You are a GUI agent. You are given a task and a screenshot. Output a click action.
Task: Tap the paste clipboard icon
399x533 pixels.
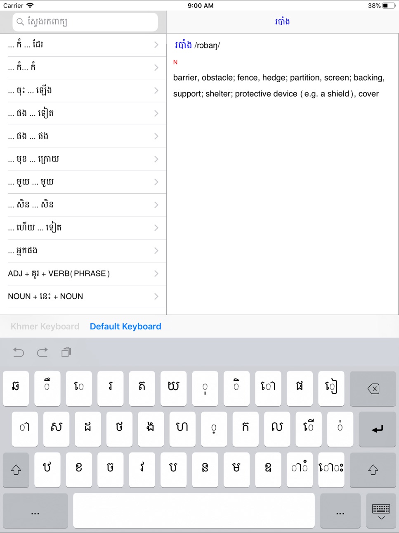click(x=66, y=352)
